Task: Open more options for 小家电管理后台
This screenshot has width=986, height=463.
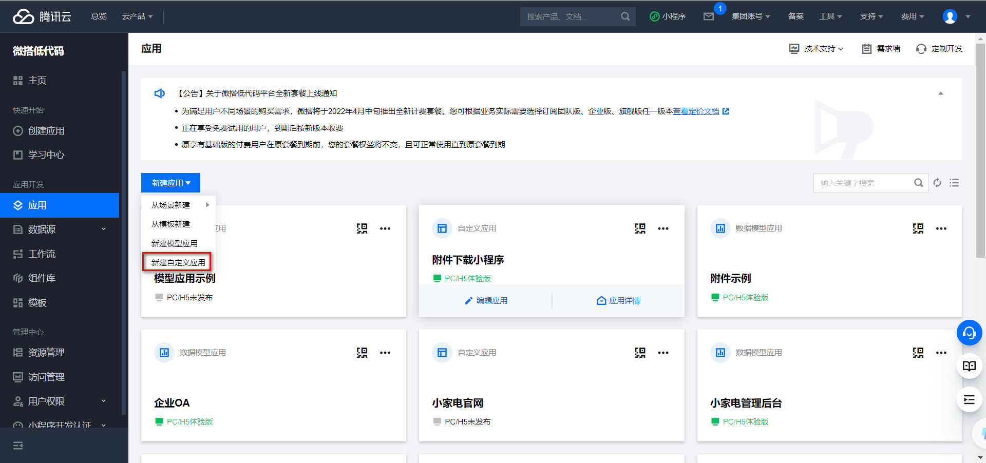Action: pos(941,353)
